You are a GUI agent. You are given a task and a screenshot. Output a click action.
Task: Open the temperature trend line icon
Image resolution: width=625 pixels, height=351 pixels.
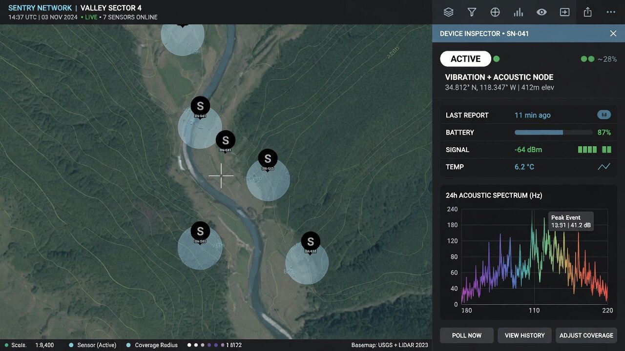604,167
